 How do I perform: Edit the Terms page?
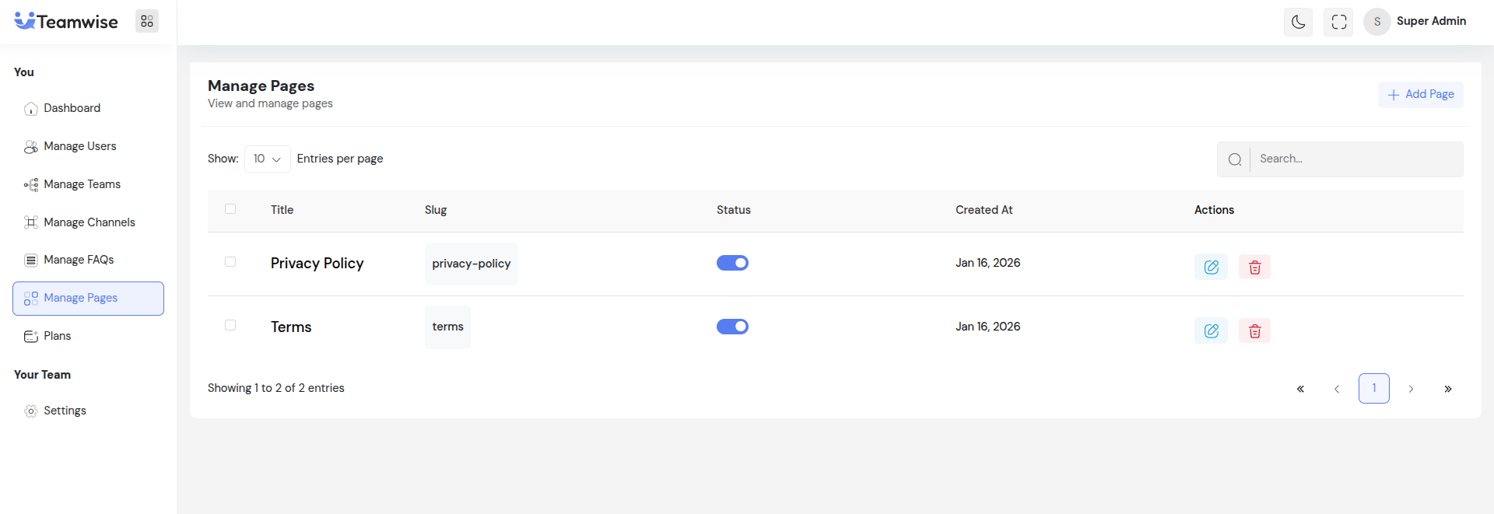coord(1211,330)
